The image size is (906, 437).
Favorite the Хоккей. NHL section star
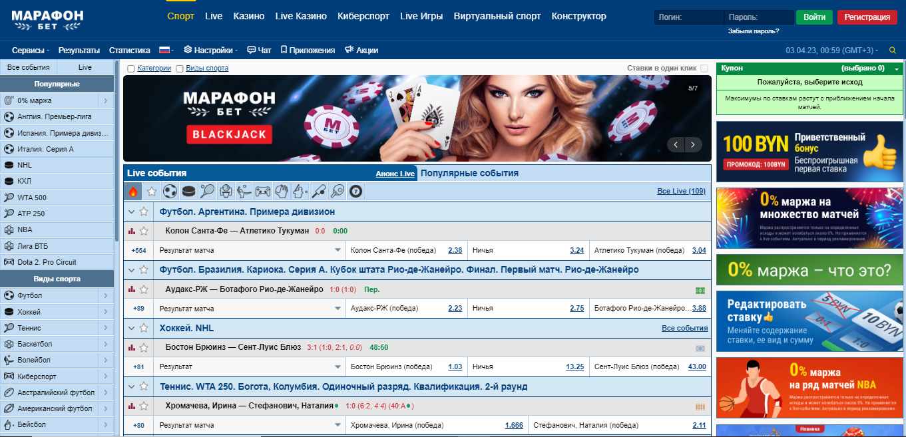click(x=144, y=328)
